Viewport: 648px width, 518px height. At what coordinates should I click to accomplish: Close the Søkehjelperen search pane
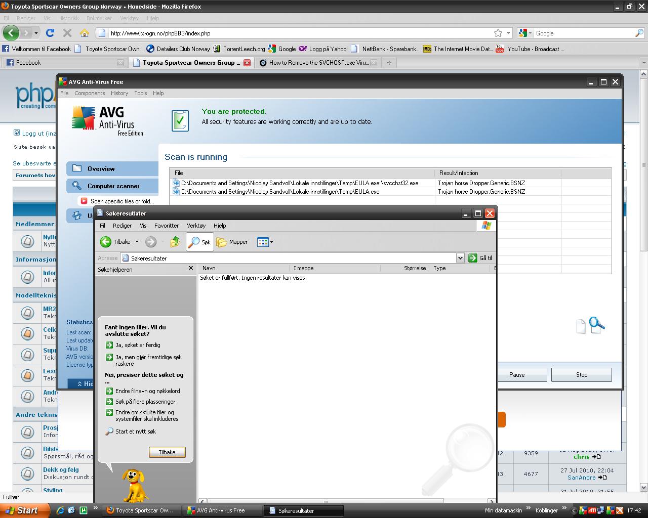tap(191, 268)
